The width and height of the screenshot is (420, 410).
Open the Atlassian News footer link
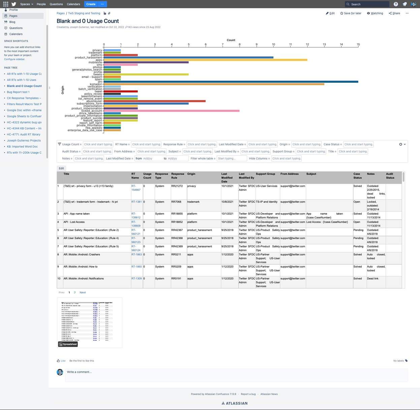click(x=269, y=394)
